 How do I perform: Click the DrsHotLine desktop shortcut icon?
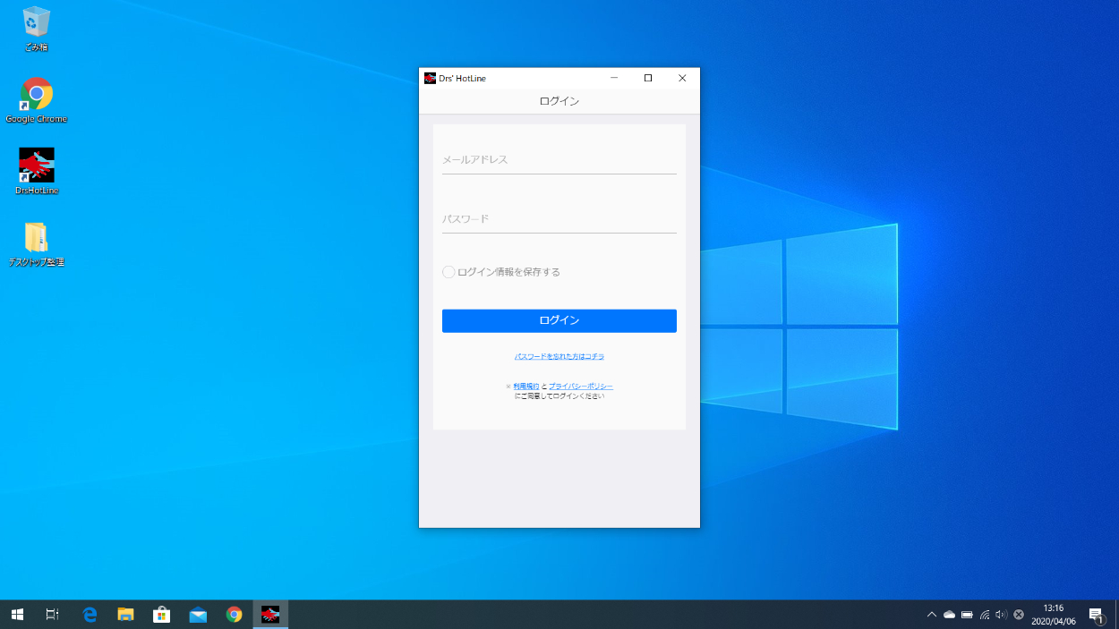[37, 166]
